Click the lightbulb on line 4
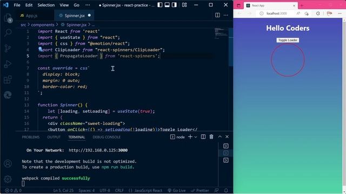The height and width of the screenshot is (194, 346). tap(40, 48)
